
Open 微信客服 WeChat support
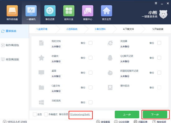click(103, 122)
